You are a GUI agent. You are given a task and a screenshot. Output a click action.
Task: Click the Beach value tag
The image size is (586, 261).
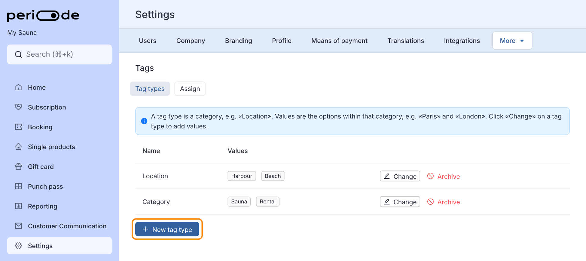[x=273, y=176]
